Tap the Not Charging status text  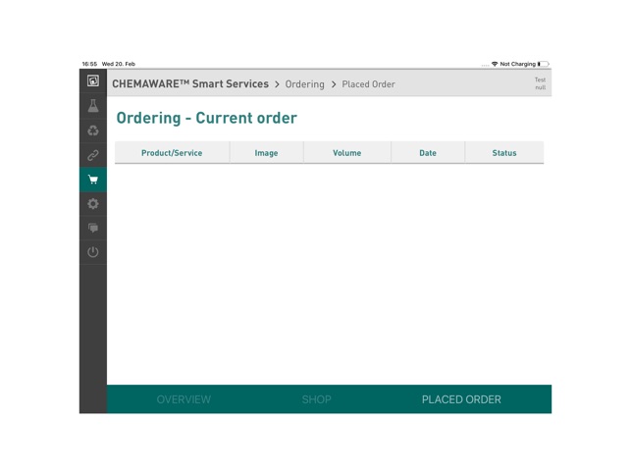coord(517,64)
